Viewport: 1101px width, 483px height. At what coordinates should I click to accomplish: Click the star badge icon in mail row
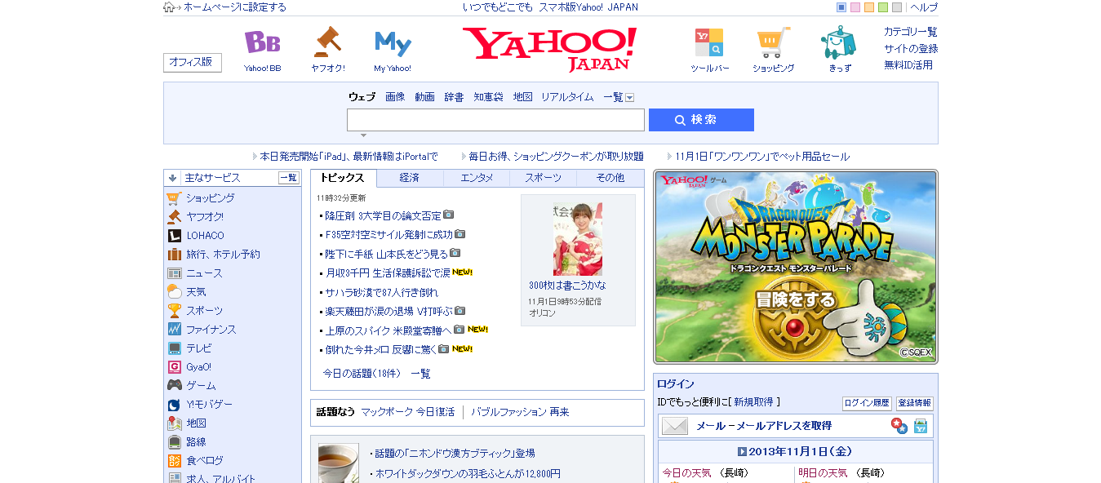pos(899,426)
